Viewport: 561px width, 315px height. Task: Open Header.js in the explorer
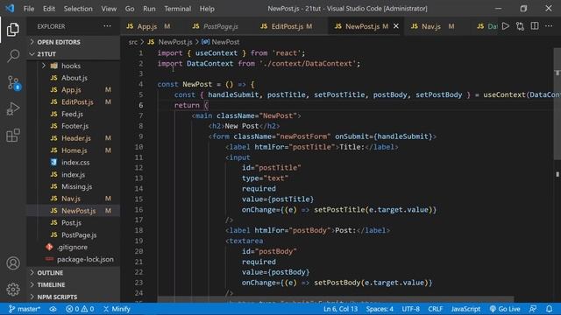pyautogui.click(x=74, y=138)
